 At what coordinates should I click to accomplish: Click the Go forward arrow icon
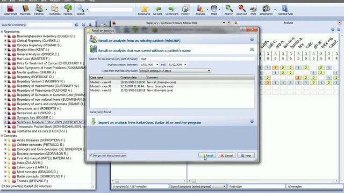pyautogui.click(x=172, y=10)
